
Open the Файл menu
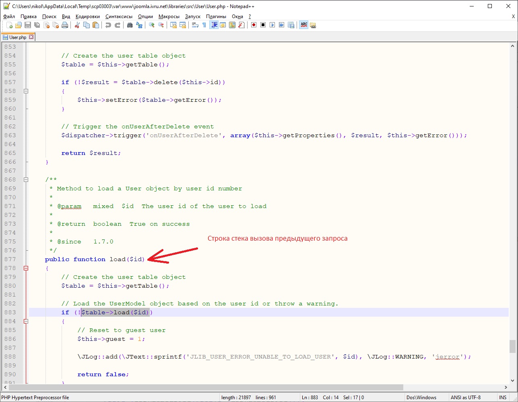click(x=9, y=16)
